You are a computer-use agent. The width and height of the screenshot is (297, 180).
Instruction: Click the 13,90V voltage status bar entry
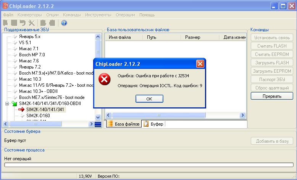(x=85, y=176)
